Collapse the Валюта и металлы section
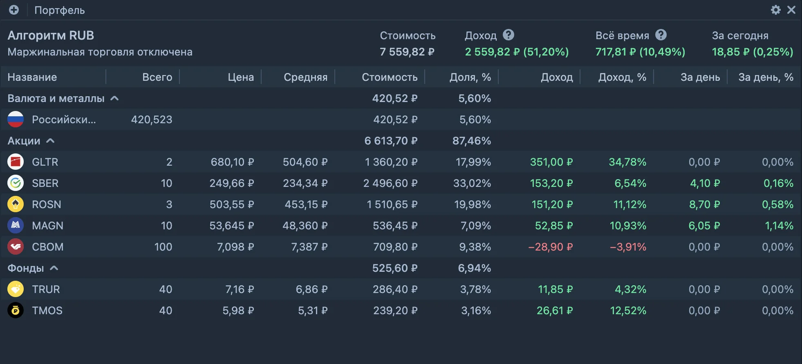This screenshot has width=802, height=364. pyautogui.click(x=115, y=98)
